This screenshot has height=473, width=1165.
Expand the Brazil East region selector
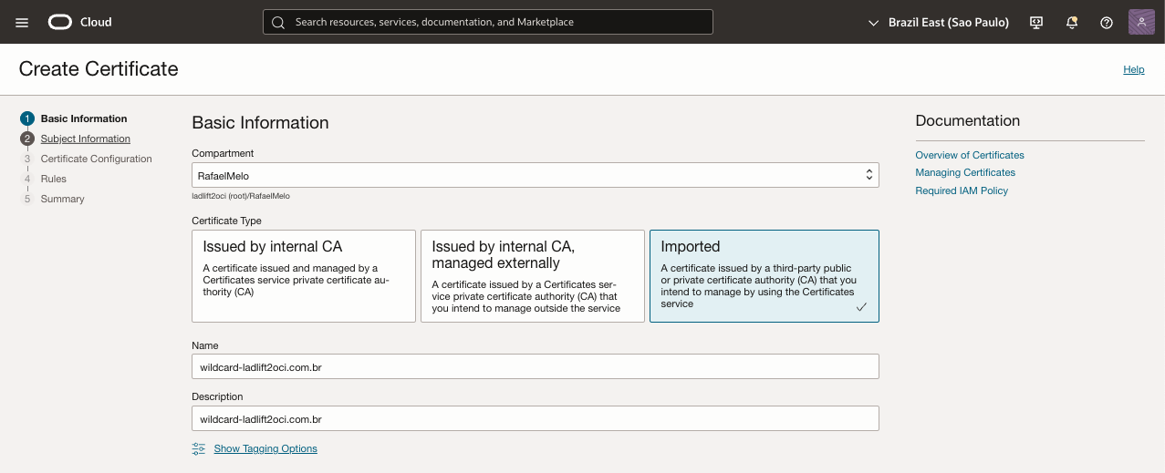[939, 22]
